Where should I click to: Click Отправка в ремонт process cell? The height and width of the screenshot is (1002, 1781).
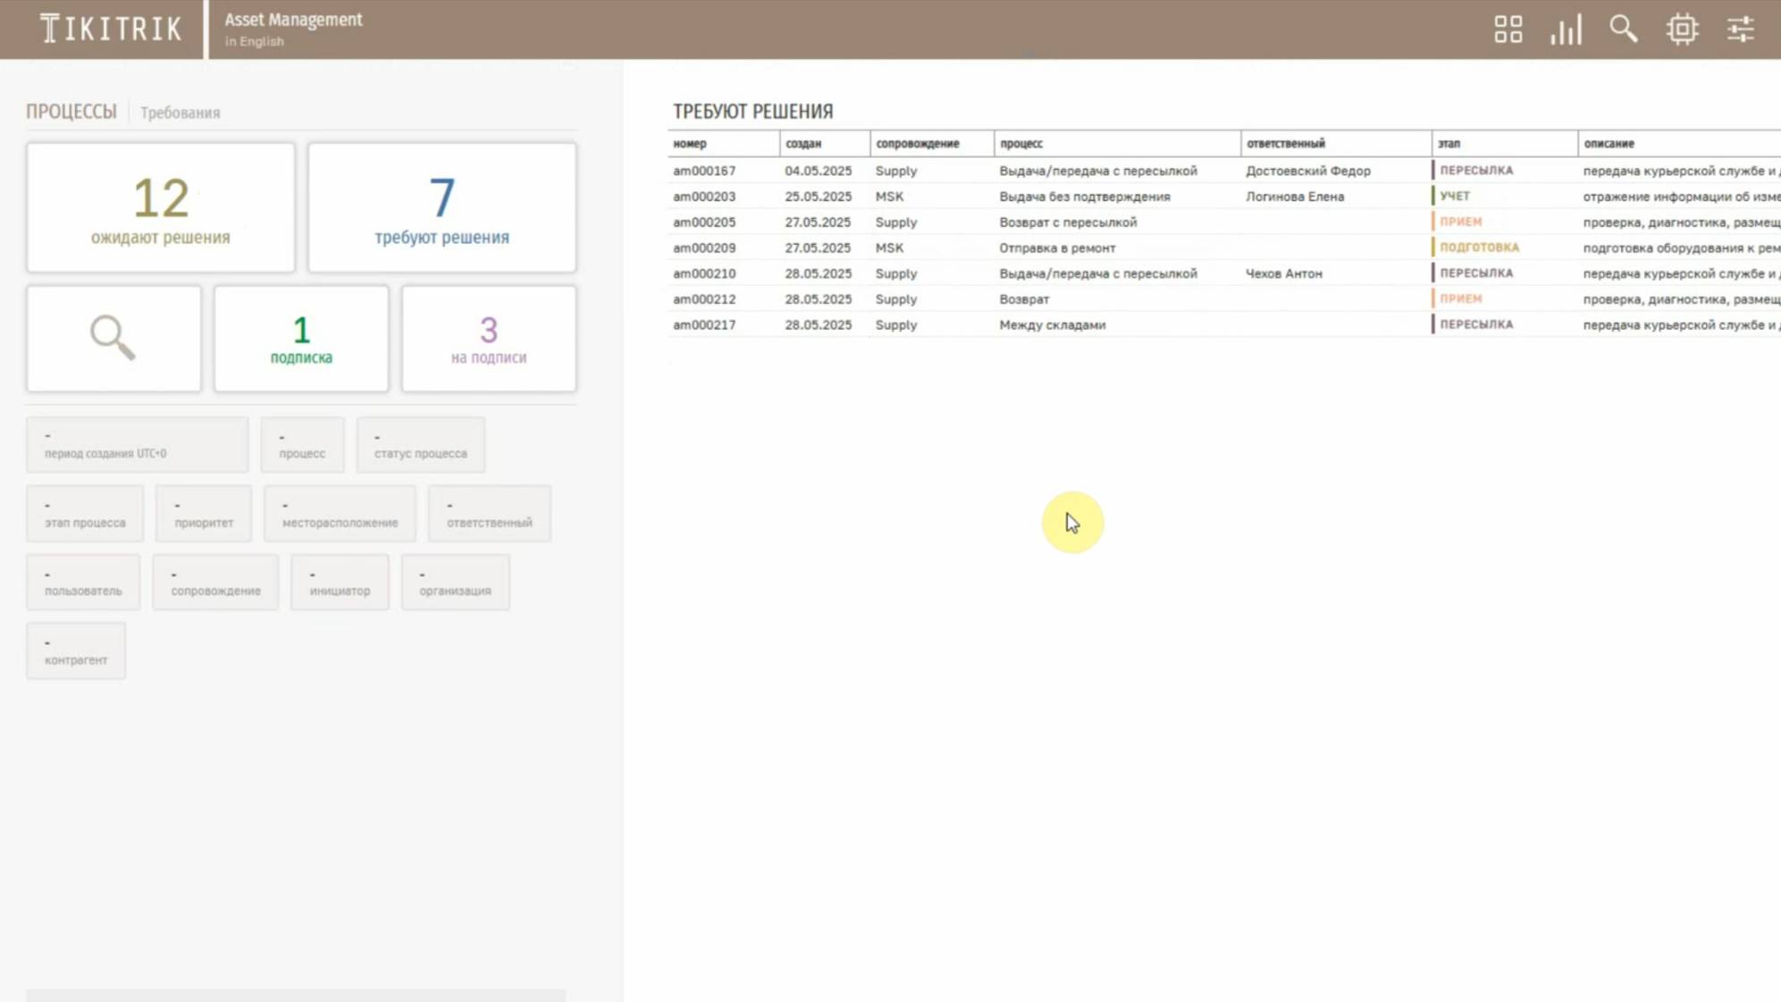1057,248
